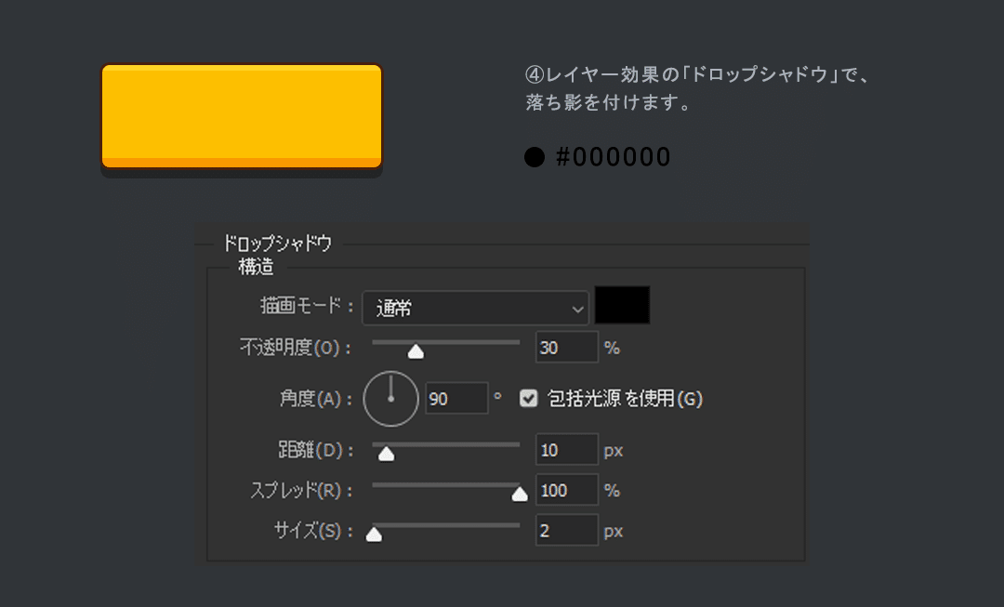Click the spread field showing 100
Image resolution: width=1004 pixels, height=607 pixels.
tap(566, 490)
